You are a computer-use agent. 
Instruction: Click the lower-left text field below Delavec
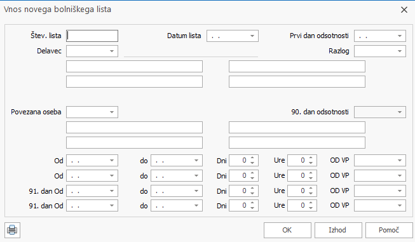click(x=134, y=82)
